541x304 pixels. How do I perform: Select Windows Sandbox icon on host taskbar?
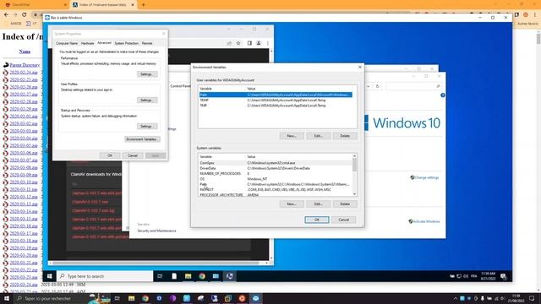[255, 298]
